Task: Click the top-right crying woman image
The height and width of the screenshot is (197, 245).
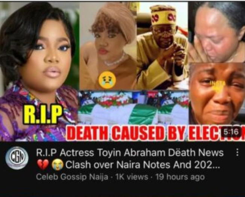Action: [216, 32]
